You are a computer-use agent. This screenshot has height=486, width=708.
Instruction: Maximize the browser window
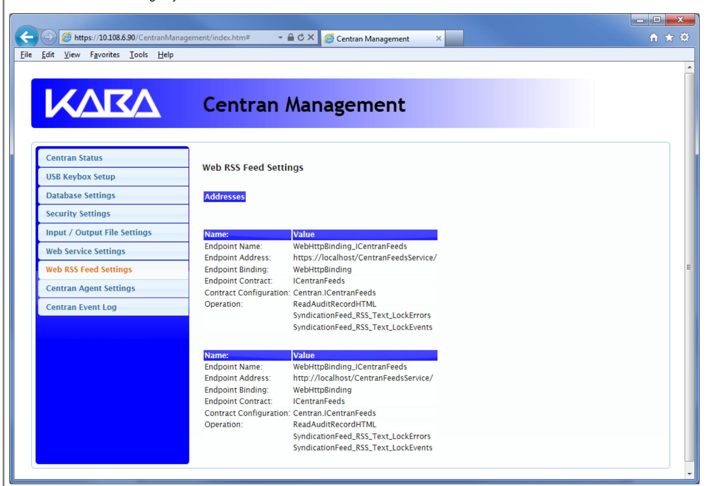coord(657,20)
